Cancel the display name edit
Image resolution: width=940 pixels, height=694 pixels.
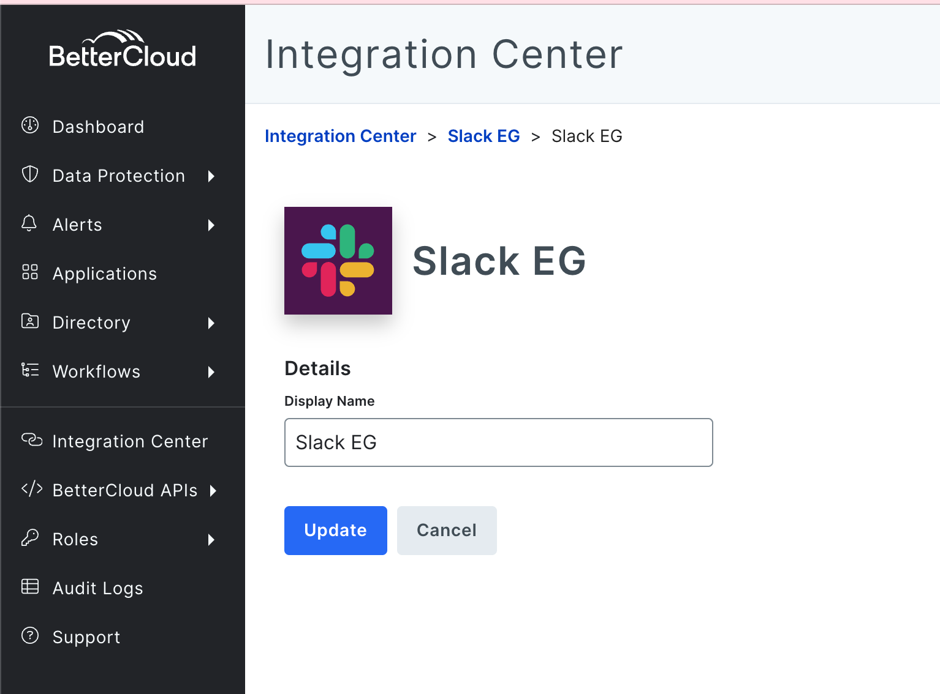[446, 530]
